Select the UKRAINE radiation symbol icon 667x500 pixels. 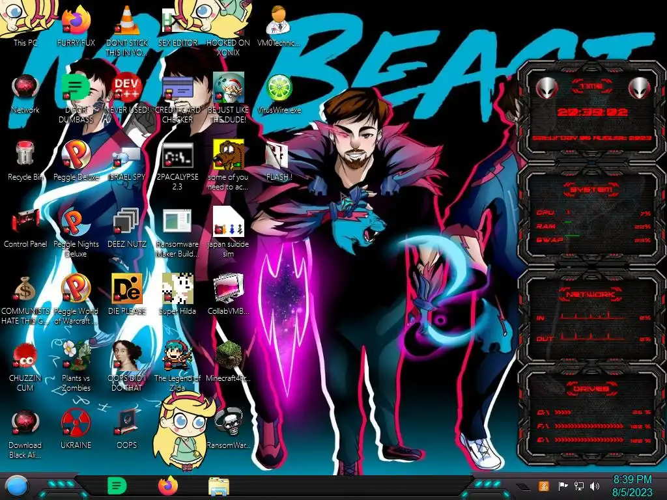76,430
